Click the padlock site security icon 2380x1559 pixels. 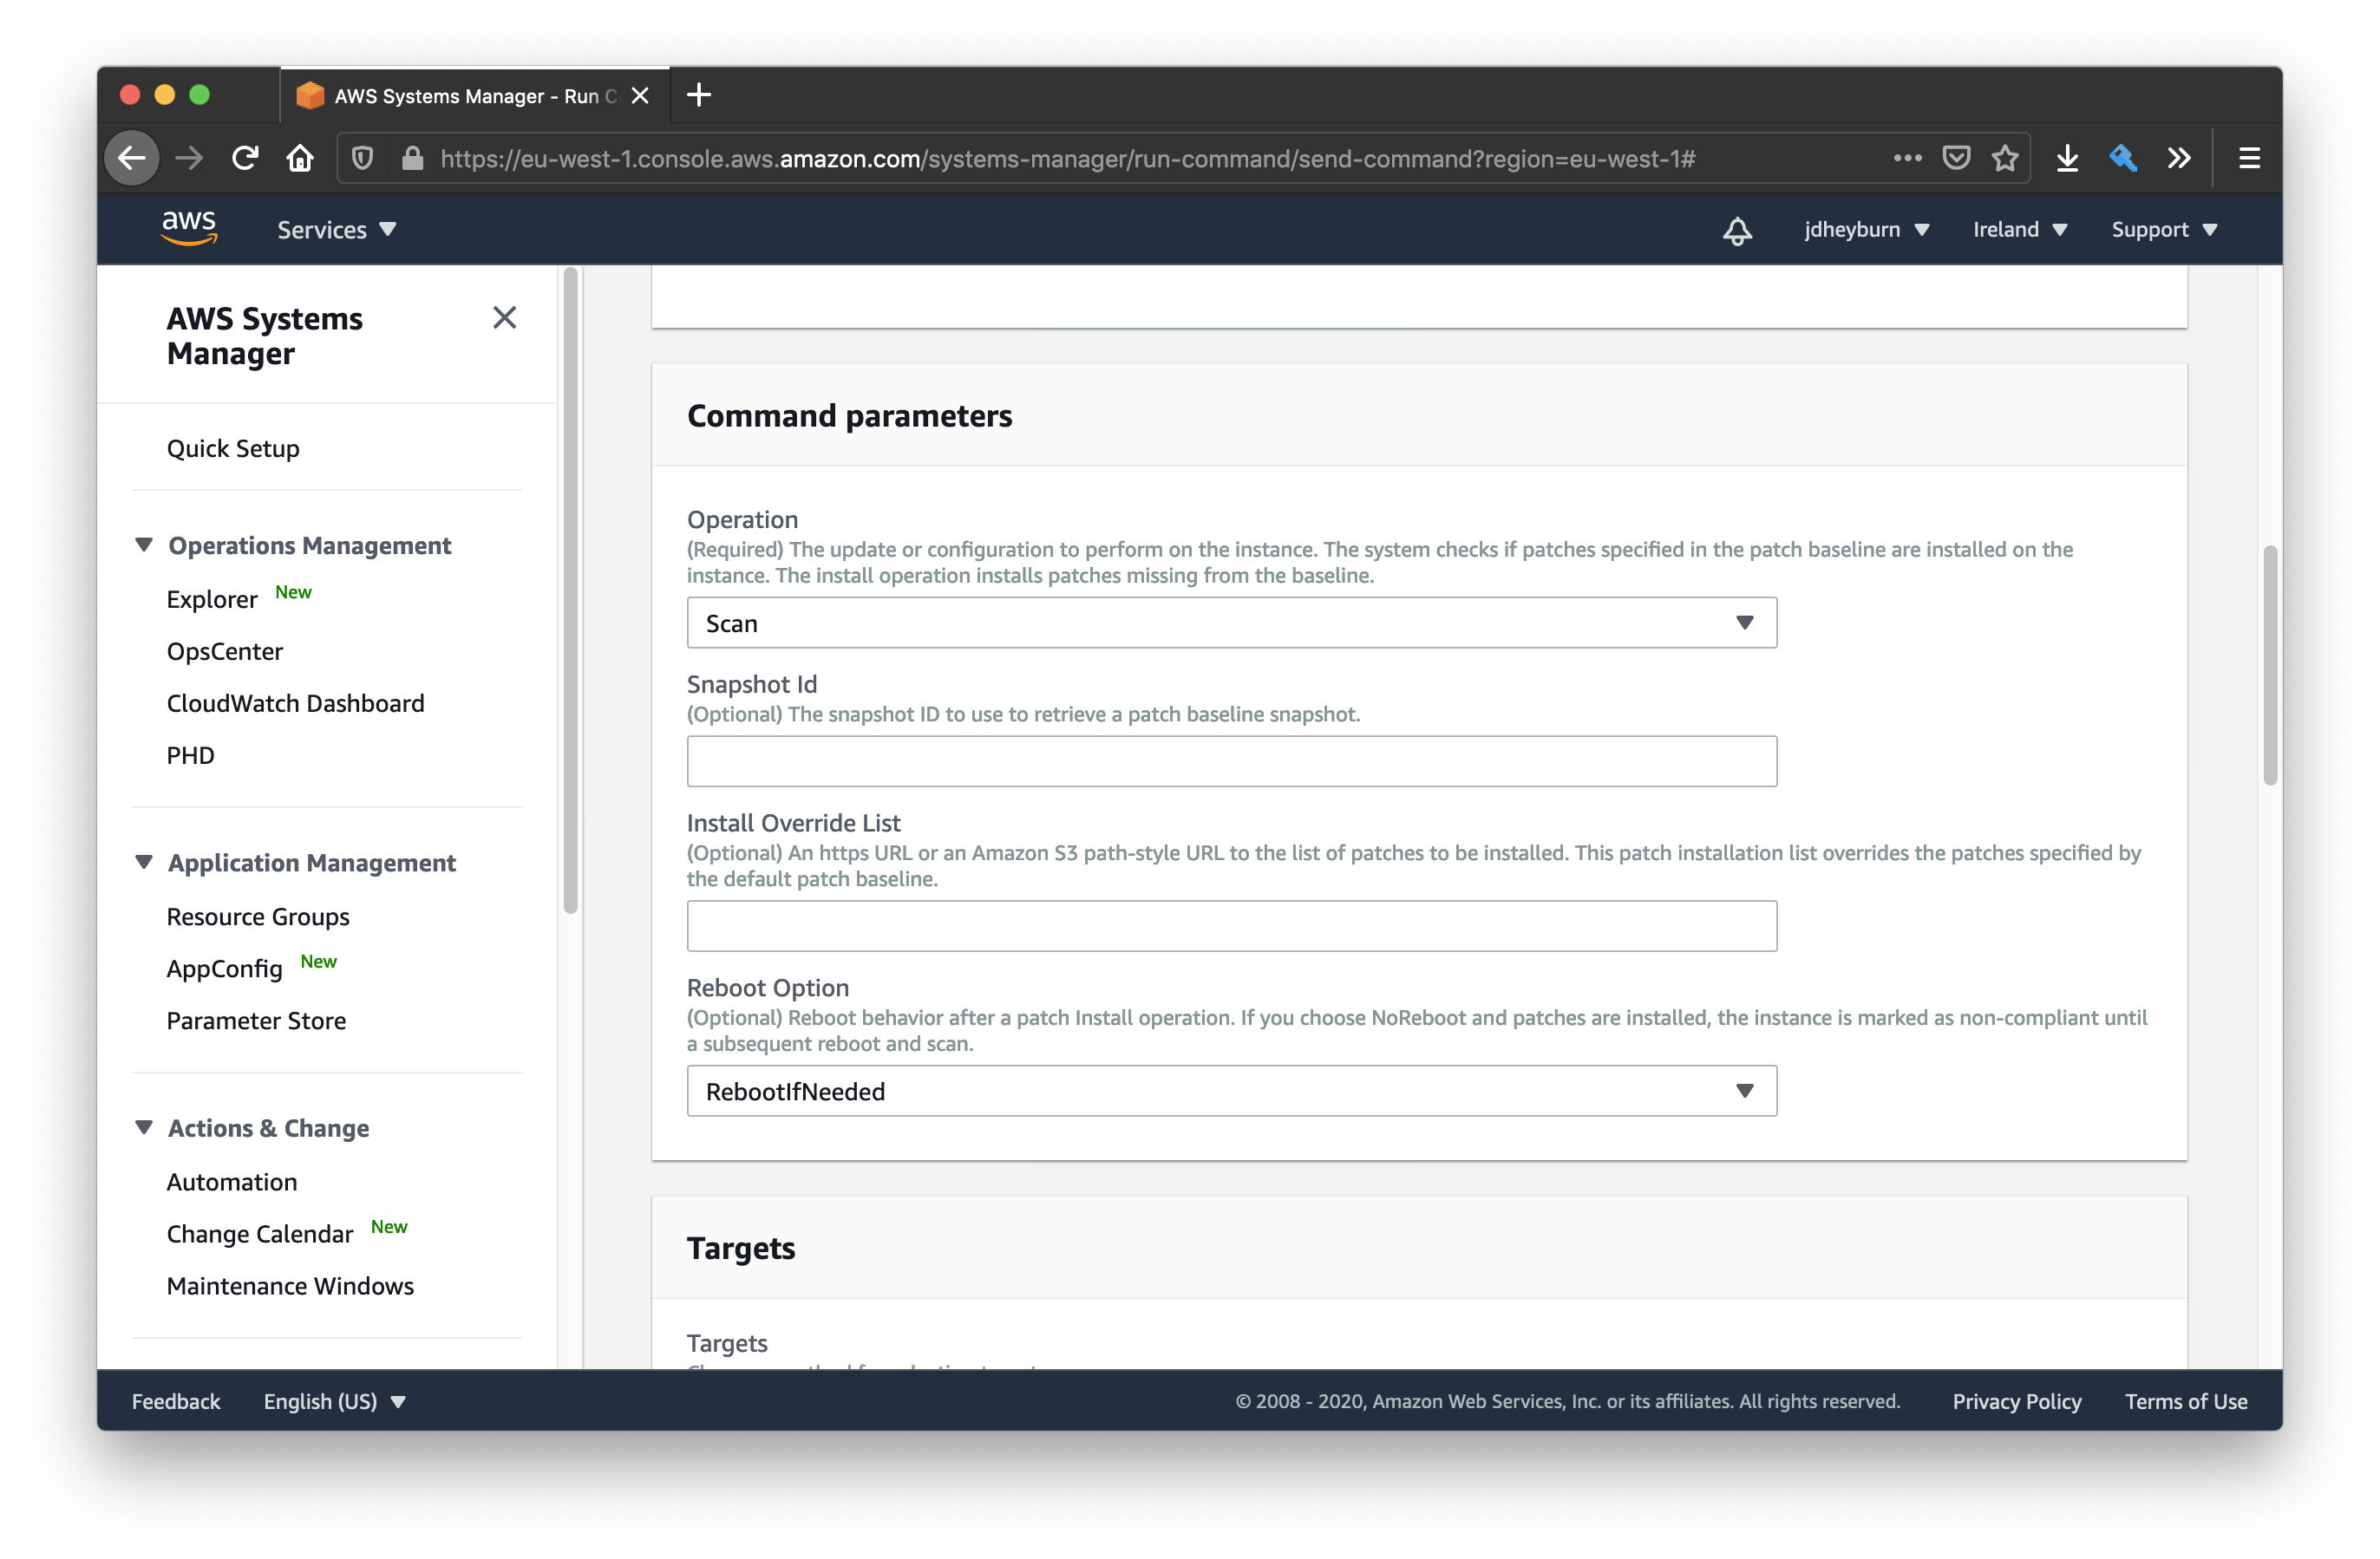point(412,158)
